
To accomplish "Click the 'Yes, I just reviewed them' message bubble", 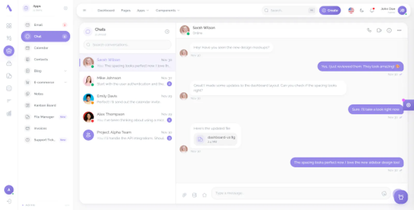I will 360,67.
